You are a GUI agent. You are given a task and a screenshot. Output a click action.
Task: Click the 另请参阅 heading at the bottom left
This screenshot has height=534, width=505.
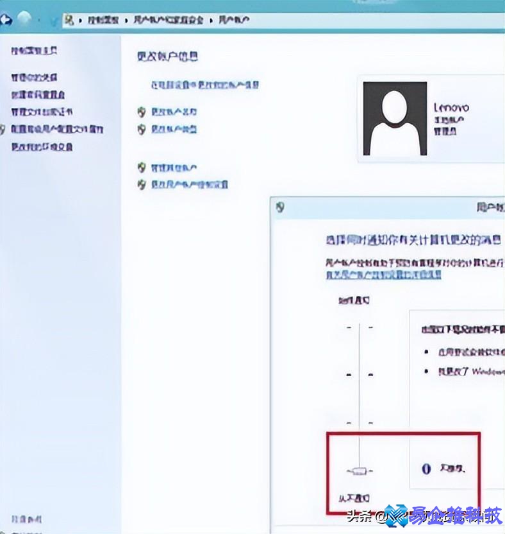[26, 519]
